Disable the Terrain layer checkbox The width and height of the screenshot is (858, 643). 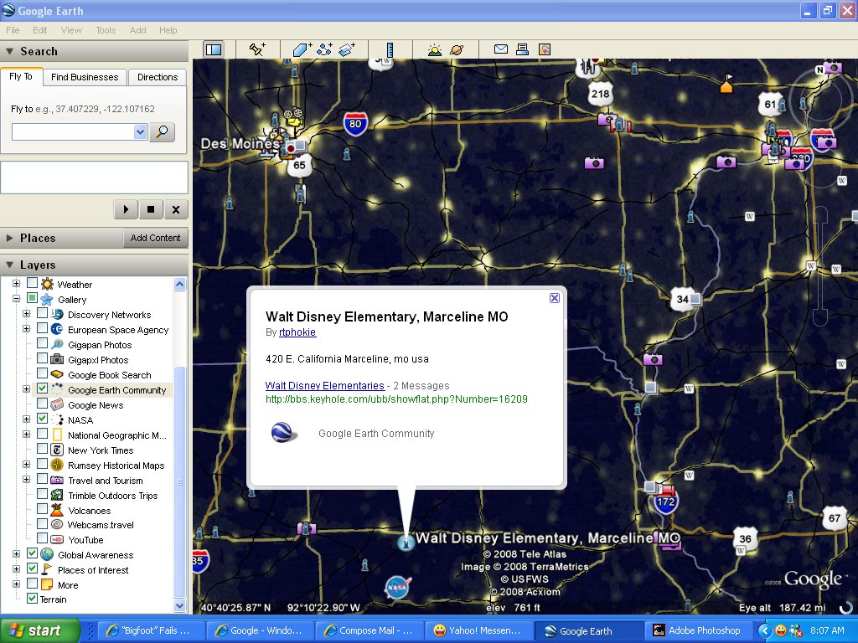(33, 598)
